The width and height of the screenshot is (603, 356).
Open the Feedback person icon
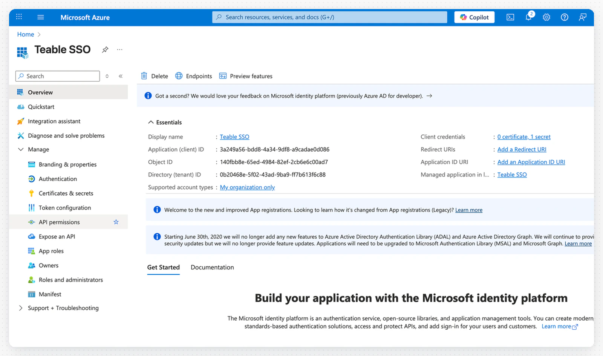pyautogui.click(x=583, y=17)
